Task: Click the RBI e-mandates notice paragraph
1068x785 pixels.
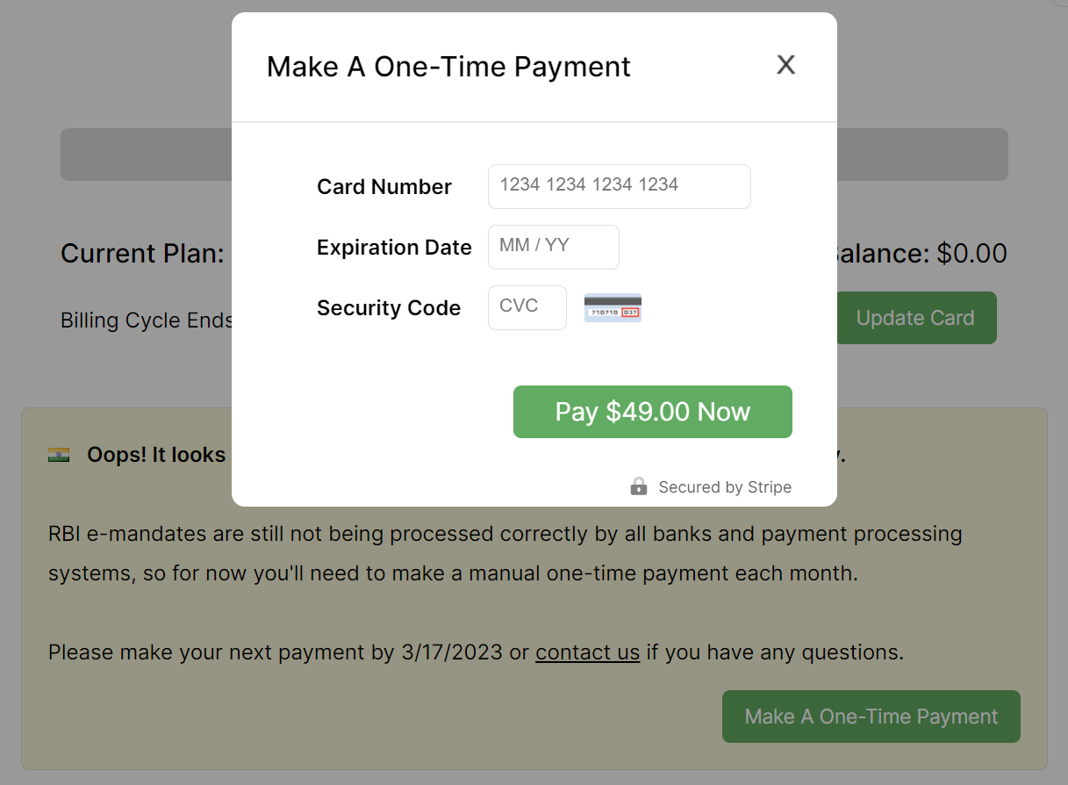Action: [505, 553]
